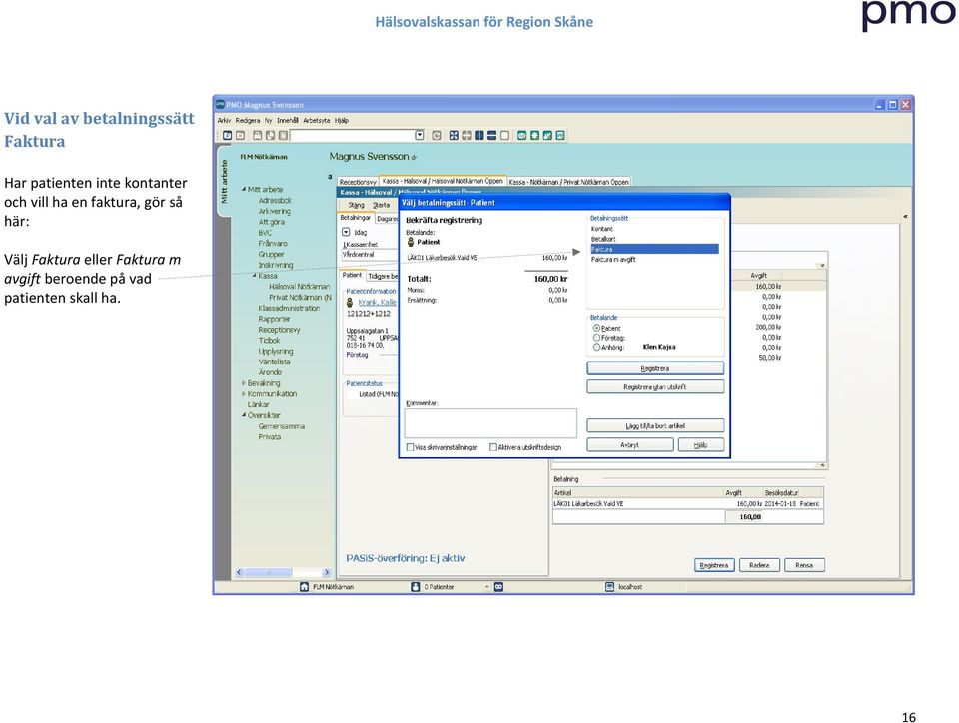Click the first blue toolbar icon under Arkiv

pos(227,135)
